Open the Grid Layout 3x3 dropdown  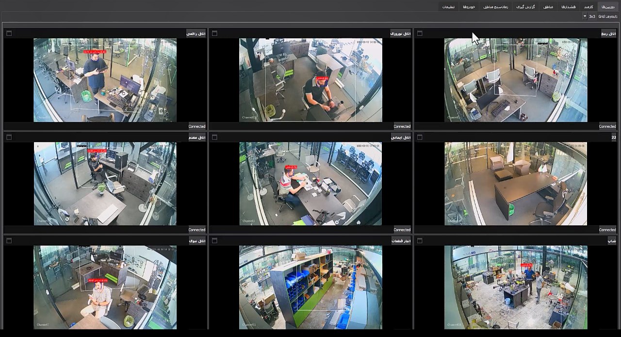click(585, 17)
